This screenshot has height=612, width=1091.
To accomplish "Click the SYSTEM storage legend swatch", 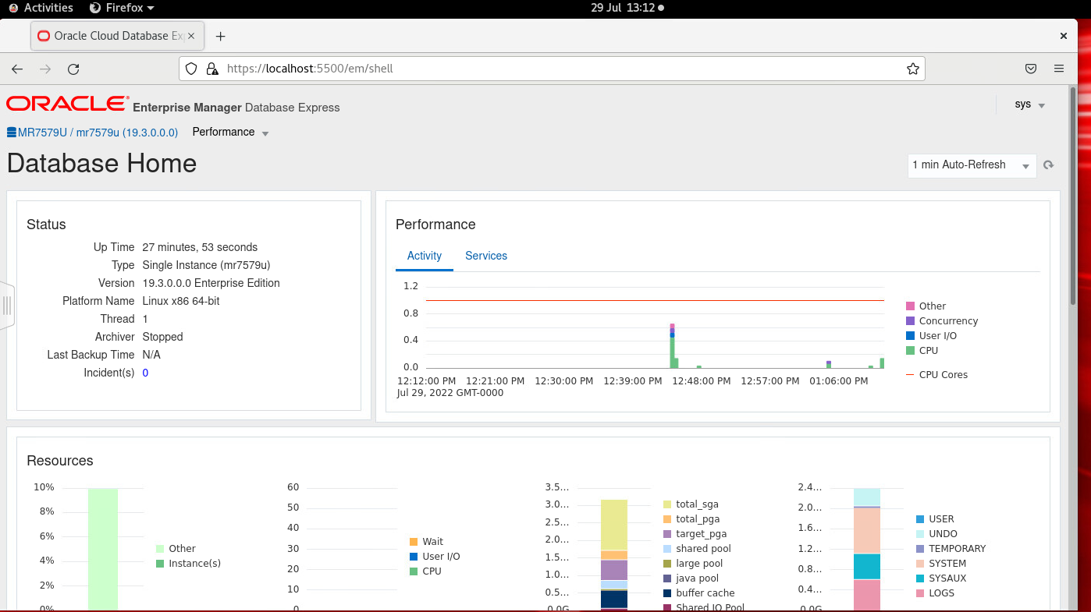I will point(920,564).
